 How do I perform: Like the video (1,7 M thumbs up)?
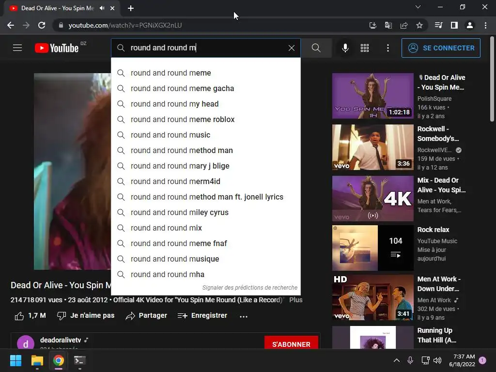30,316
